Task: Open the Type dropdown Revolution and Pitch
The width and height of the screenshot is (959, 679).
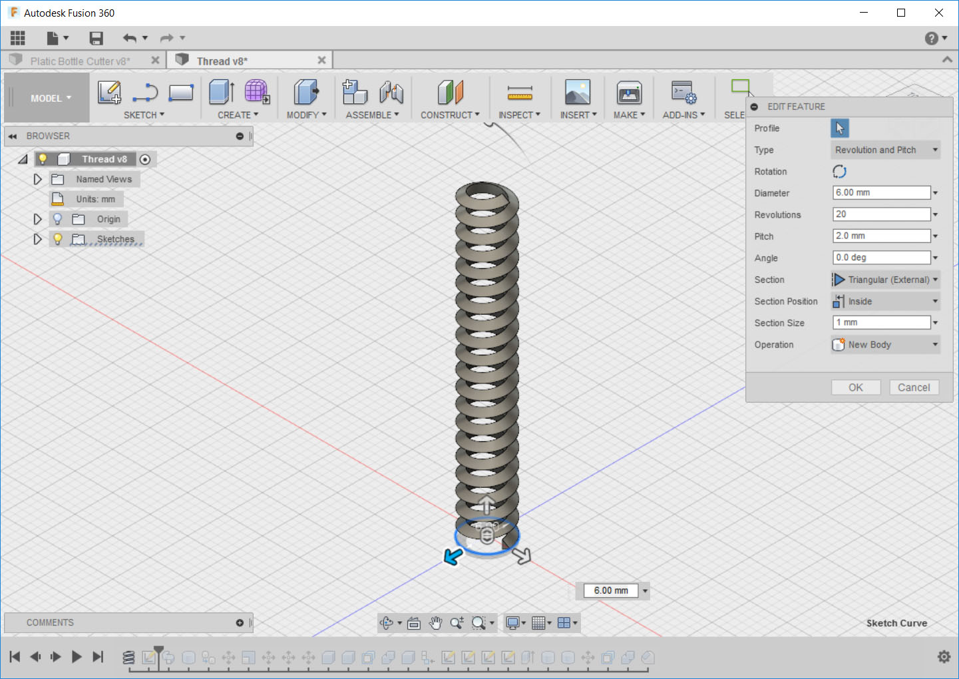Action: 885,150
